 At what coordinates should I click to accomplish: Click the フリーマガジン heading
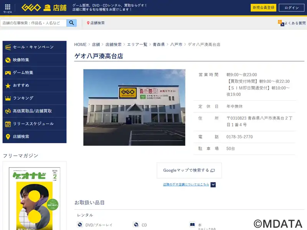click(21, 156)
